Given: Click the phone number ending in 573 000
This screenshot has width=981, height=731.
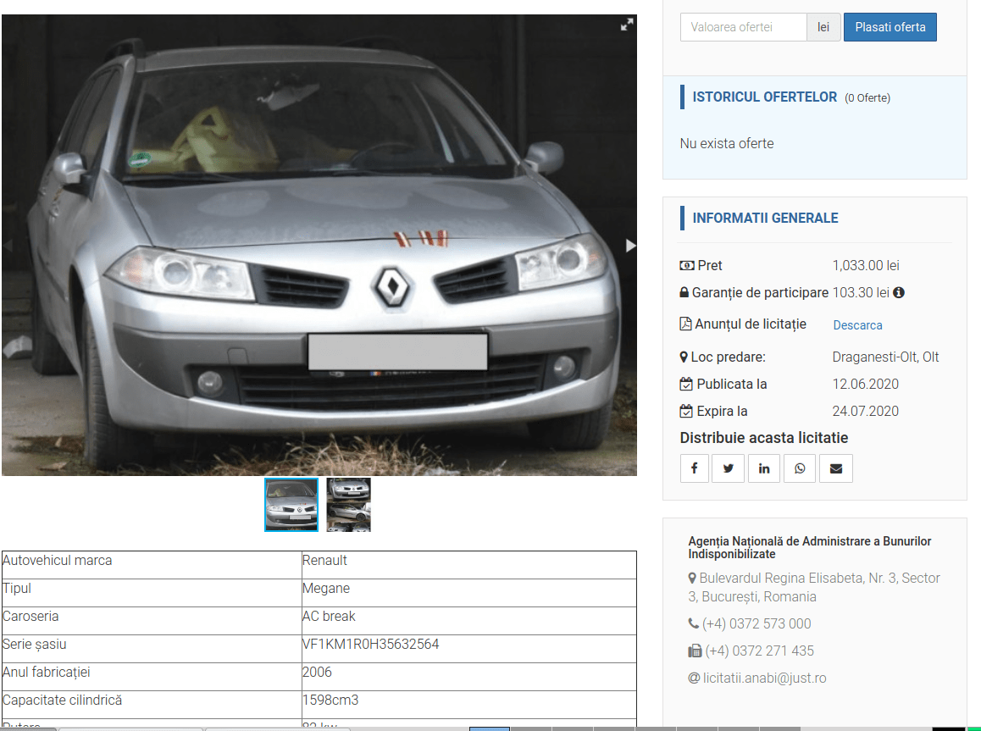Looking at the screenshot, I should pos(756,623).
